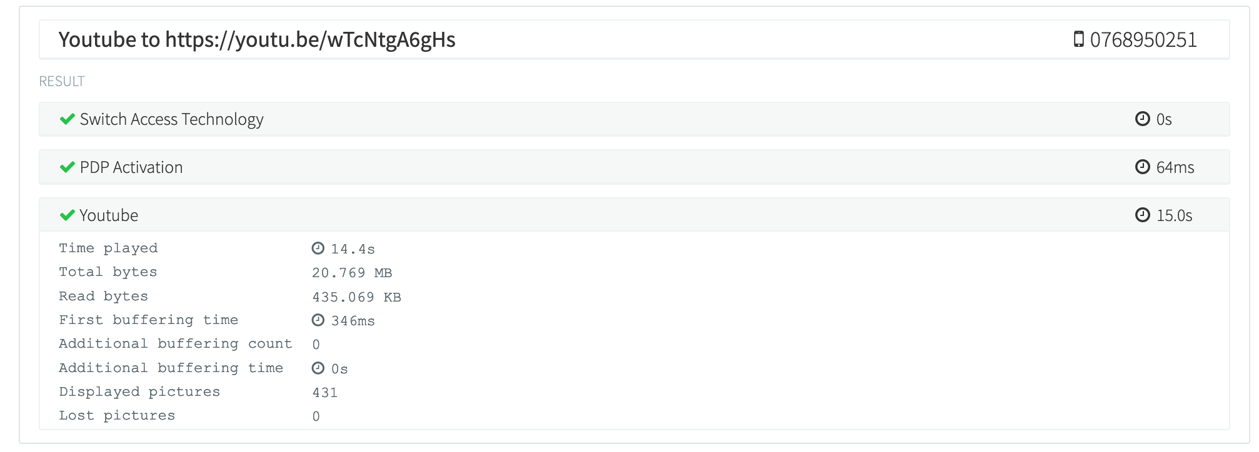Select the RESULT section label
Image resolution: width=1259 pixels, height=452 pixels.
pos(62,81)
